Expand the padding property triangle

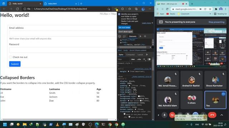(x=130, y=86)
